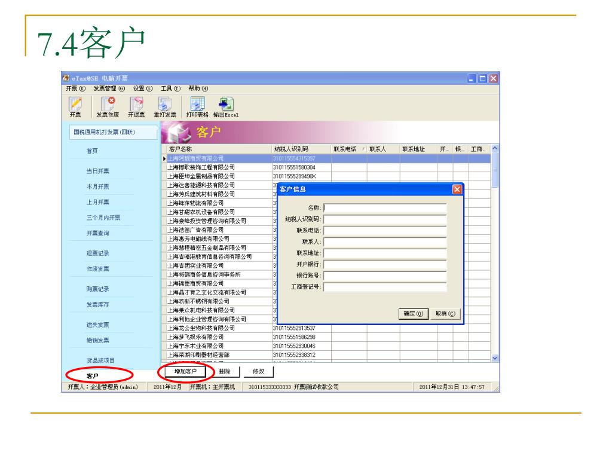This screenshot has height=459, width=612.
Task: Click tax ID cell 310115552938312
Action: tap(302, 355)
